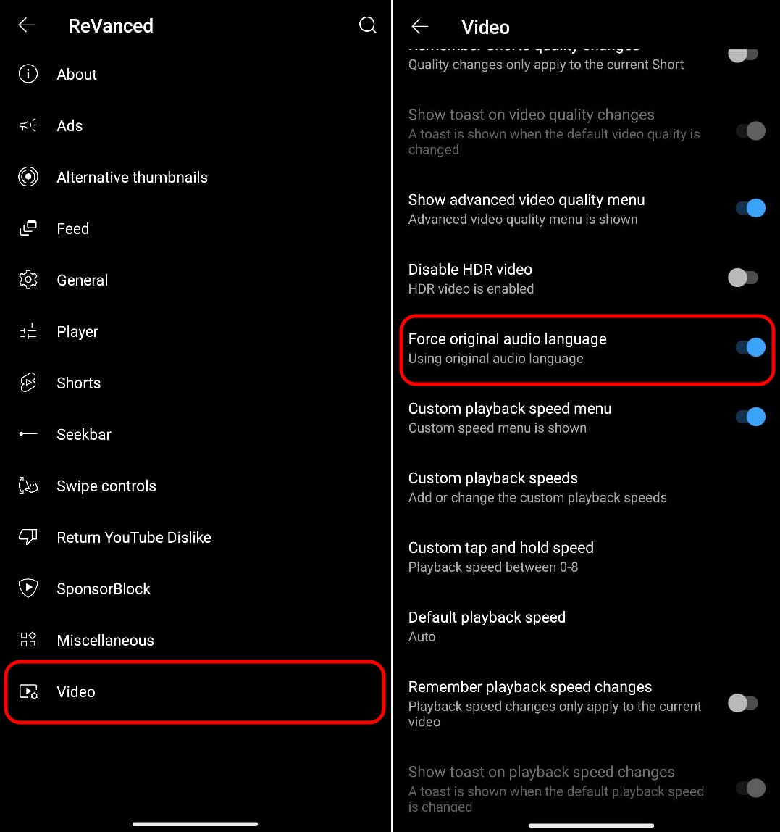Turn off Custom playback speed menu toggle

750,417
